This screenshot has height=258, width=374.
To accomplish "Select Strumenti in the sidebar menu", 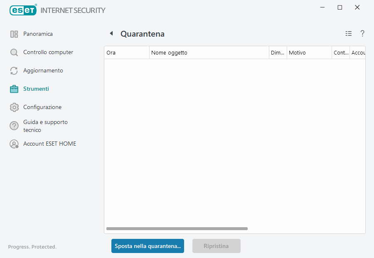I will tap(36, 89).
